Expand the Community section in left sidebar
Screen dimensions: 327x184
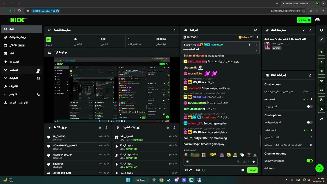click(22, 95)
